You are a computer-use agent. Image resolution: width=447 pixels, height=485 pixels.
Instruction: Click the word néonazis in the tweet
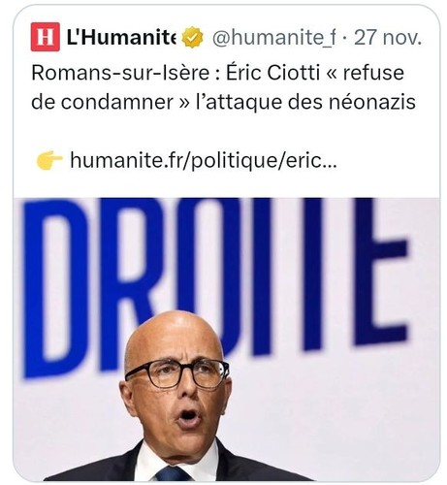[372, 102]
